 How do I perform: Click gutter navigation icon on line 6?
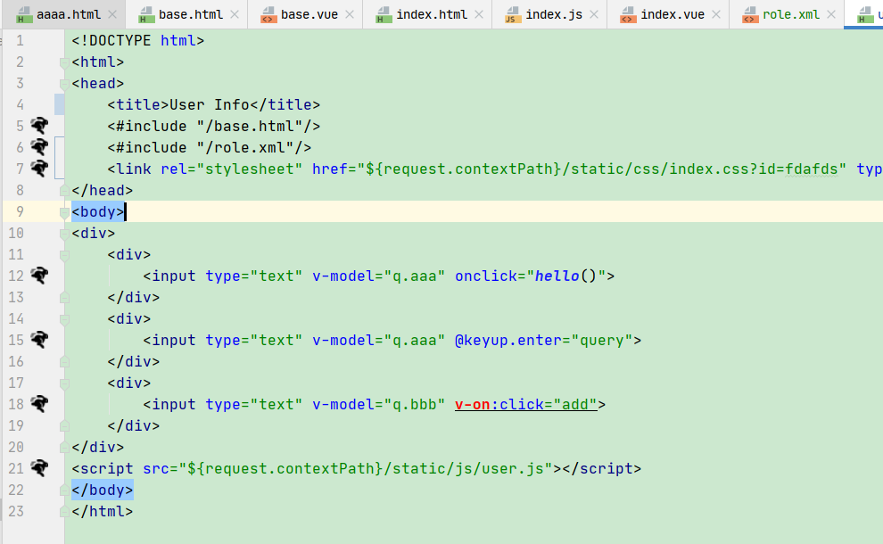tap(39, 147)
